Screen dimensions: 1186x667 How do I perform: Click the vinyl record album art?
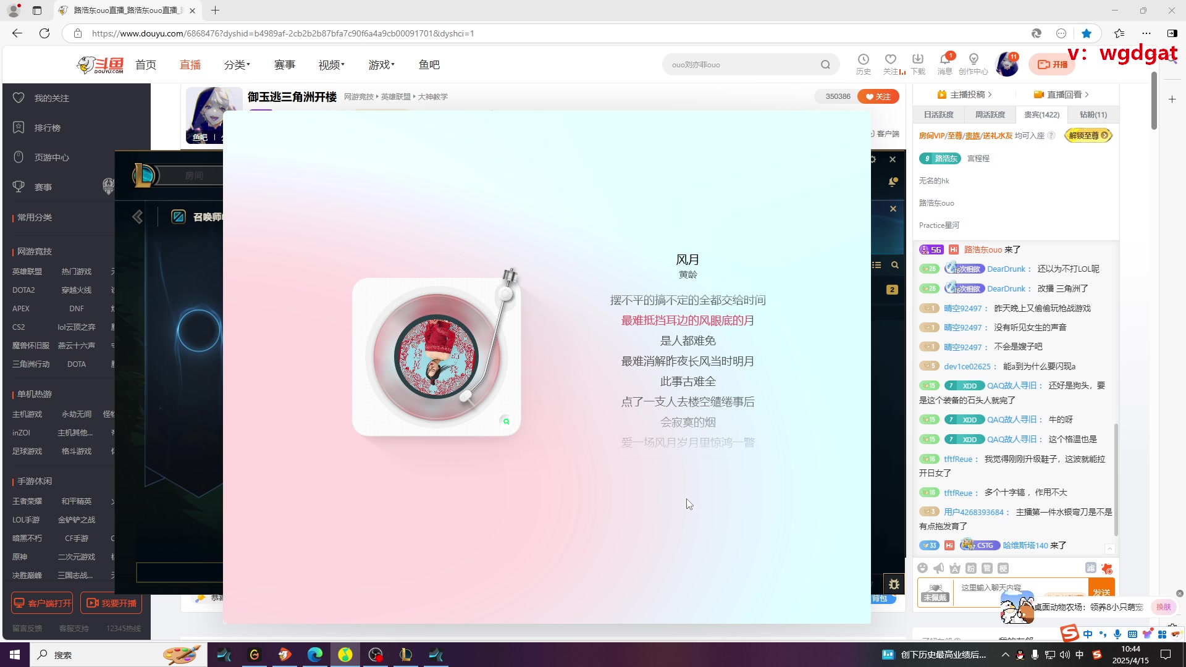click(x=436, y=356)
